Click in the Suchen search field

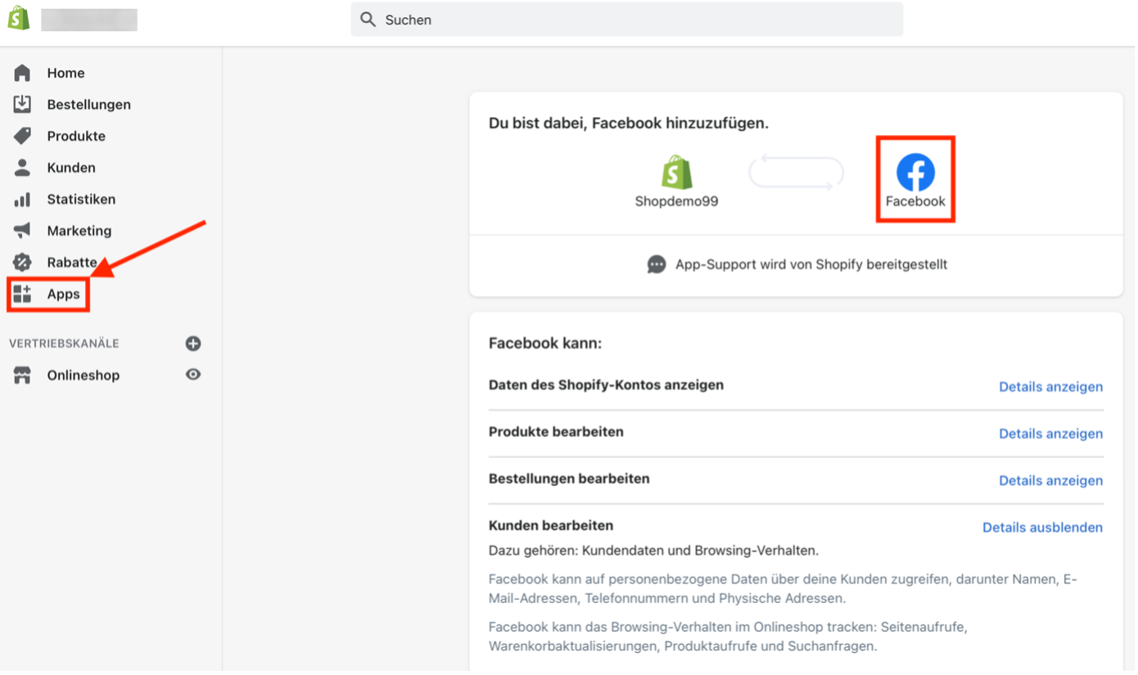[627, 20]
